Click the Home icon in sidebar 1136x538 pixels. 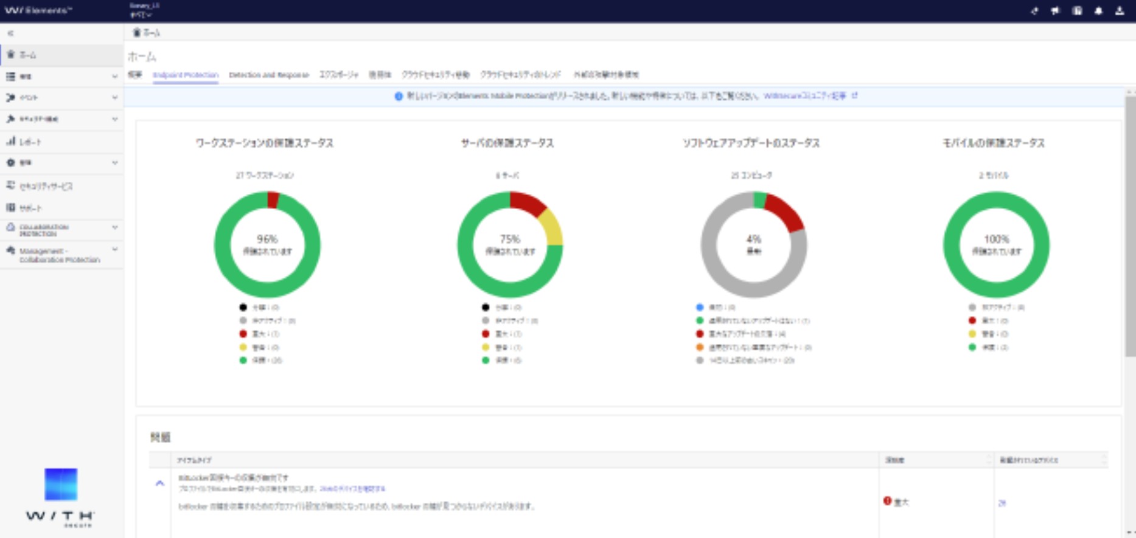(10, 55)
